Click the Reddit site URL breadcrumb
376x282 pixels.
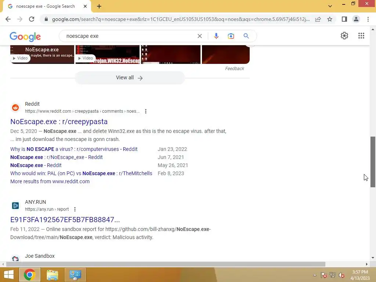pos(82,111)
